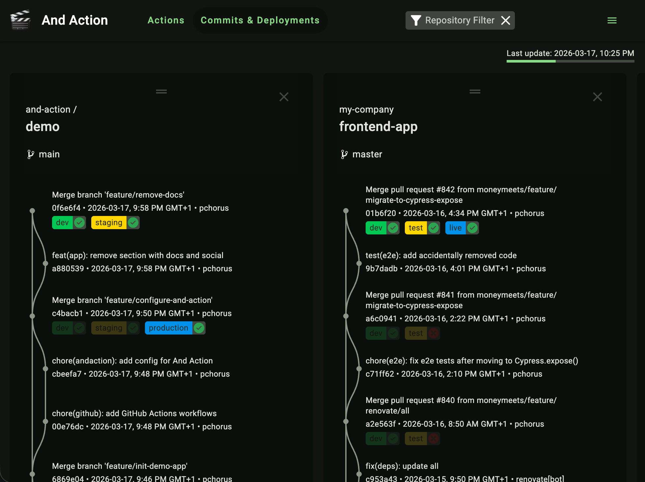This screenshot has height=482, width=645.
Task: Click the check icon on the staging badge of commit 0f6e6f4
Action: click(x=133, y=222)
